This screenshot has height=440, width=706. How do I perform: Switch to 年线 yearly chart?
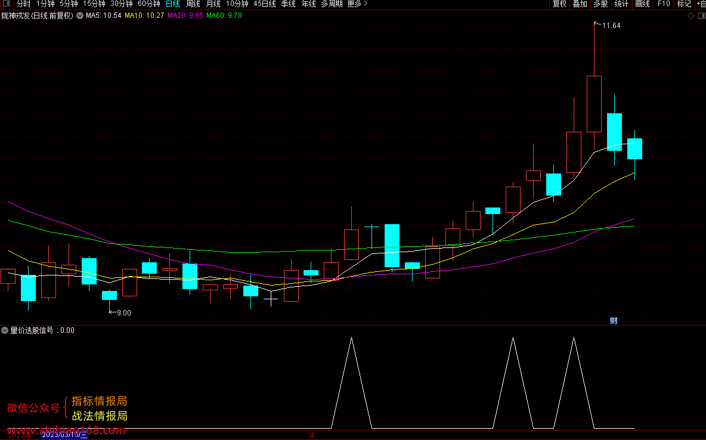pos(308,4)
